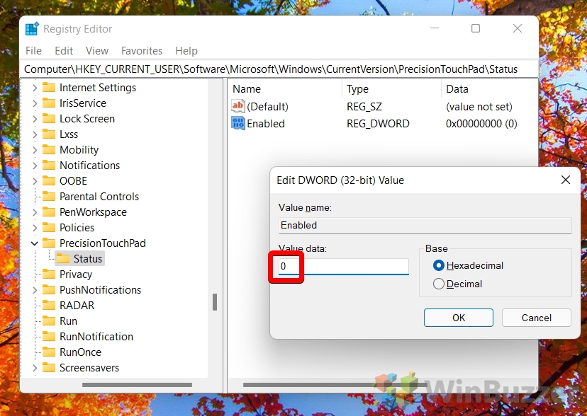Screen dimensions: 587x416
Task: Close the Edit DWORD dialog with X
Action: pos(566,180)
